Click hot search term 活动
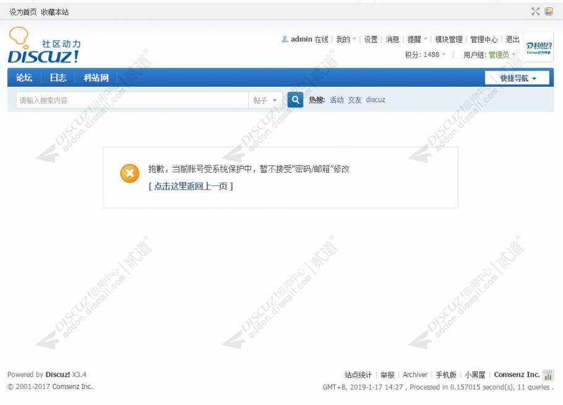 point(337,100)
